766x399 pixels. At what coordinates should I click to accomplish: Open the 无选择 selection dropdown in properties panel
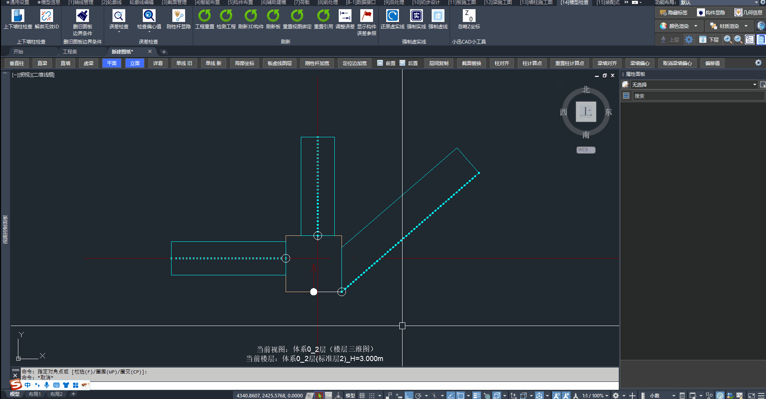(754, 85)
